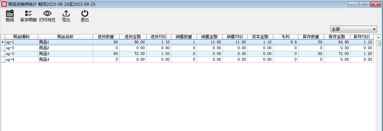The image size is (383, 131).
Task: Select the sp-3 product code cell
Action: pos(21,54)
